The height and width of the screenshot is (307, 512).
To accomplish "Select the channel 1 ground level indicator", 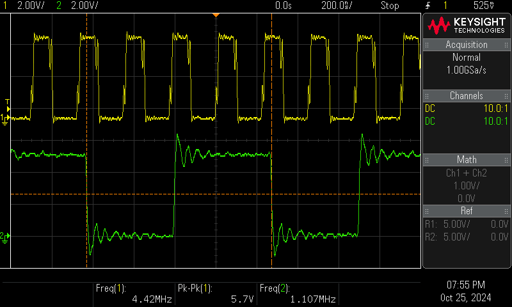I will (5, 119).
